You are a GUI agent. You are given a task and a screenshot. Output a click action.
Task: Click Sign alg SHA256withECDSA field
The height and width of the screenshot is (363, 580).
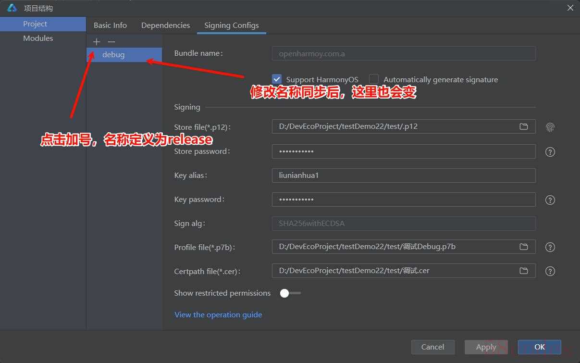pos(404,224)
